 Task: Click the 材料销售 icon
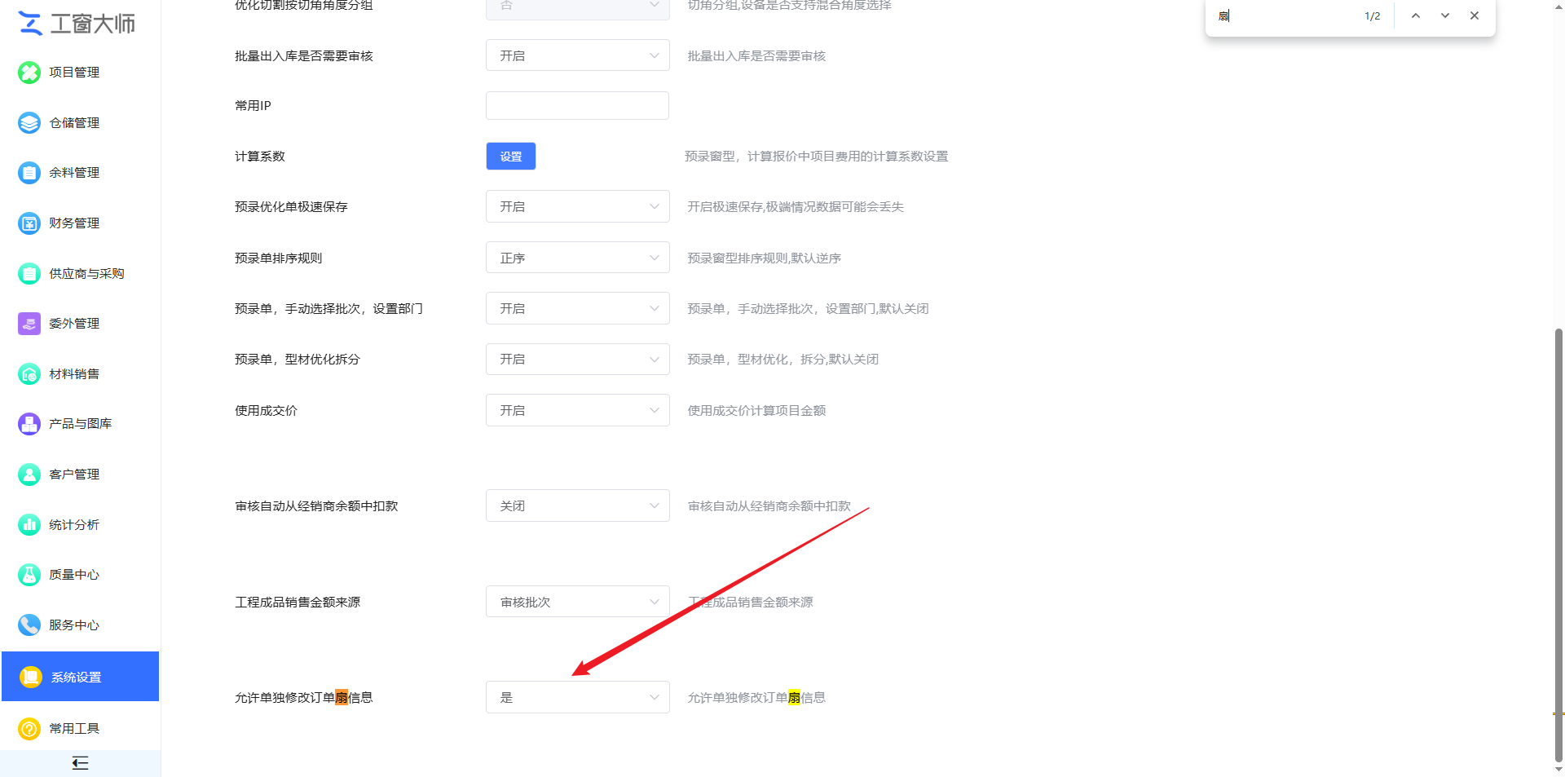tap(29, 374)
